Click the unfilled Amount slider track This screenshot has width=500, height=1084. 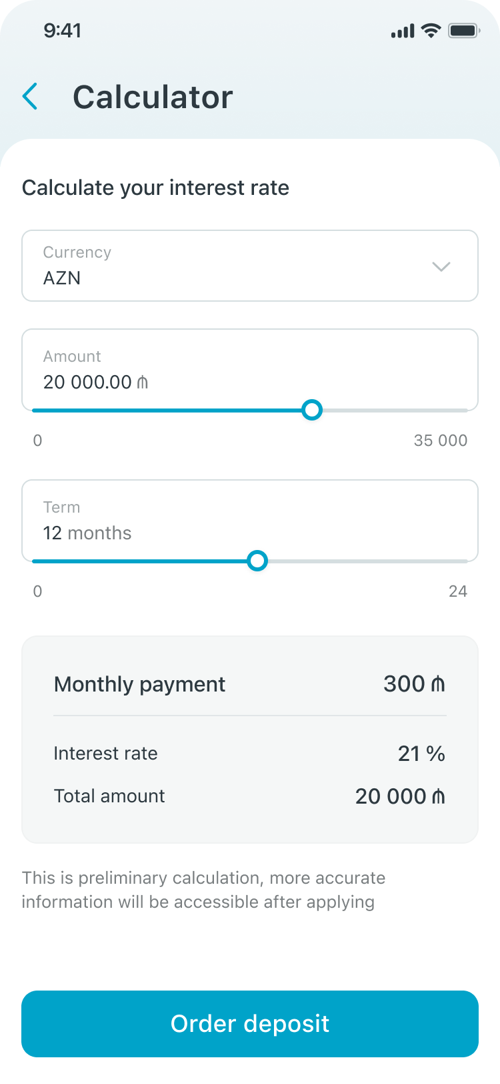click(393, 410)
